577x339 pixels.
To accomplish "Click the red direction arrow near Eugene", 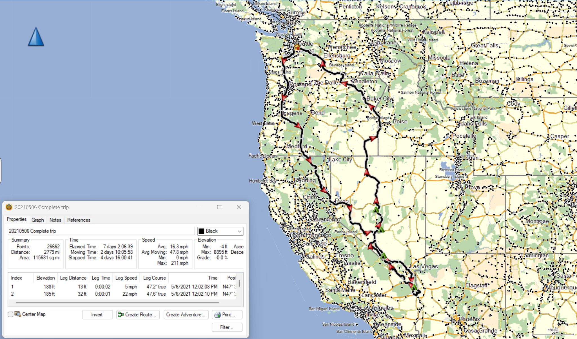I will click(298, 126).
